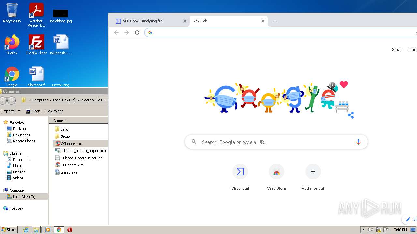The width and height of the screenshot is (417, 234).
Task: Open a new Chrome tab with plus button
Action: (275, 21)
